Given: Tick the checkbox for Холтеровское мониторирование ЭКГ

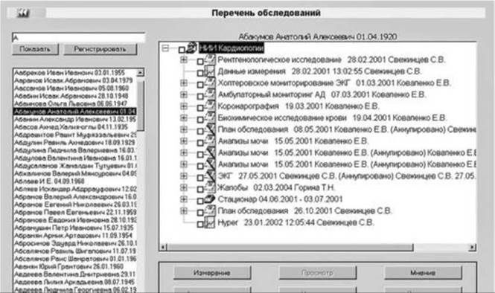Looking at the screenshot, I should click(200, 85).
